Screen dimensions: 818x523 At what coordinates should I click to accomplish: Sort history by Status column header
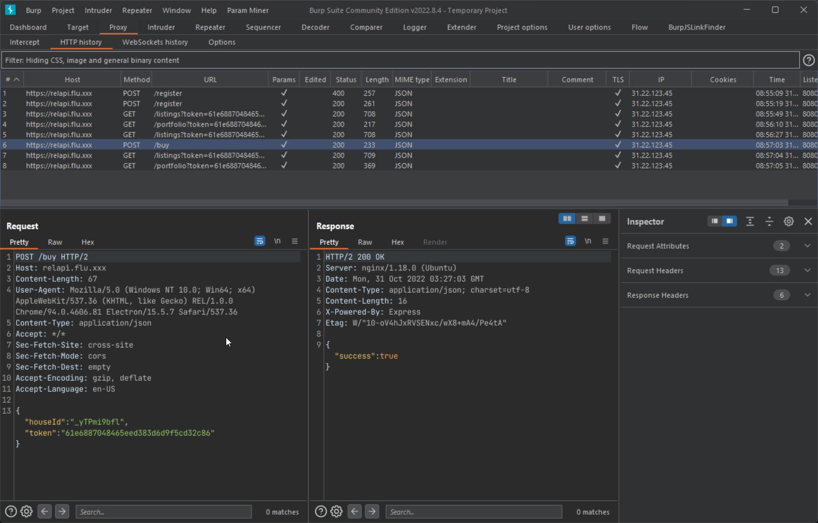[x=346, y=79]
